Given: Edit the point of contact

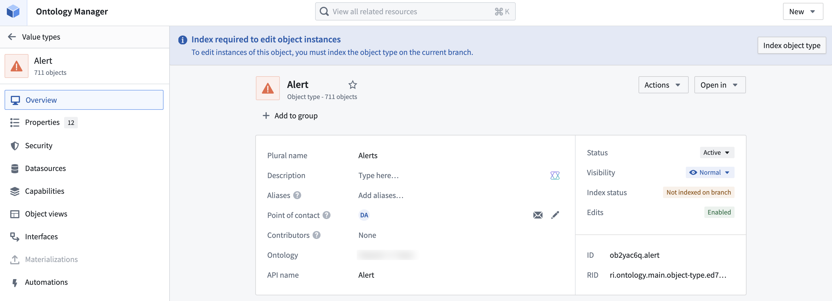Looking at the screenshot, I should click(x=555, y=215).
